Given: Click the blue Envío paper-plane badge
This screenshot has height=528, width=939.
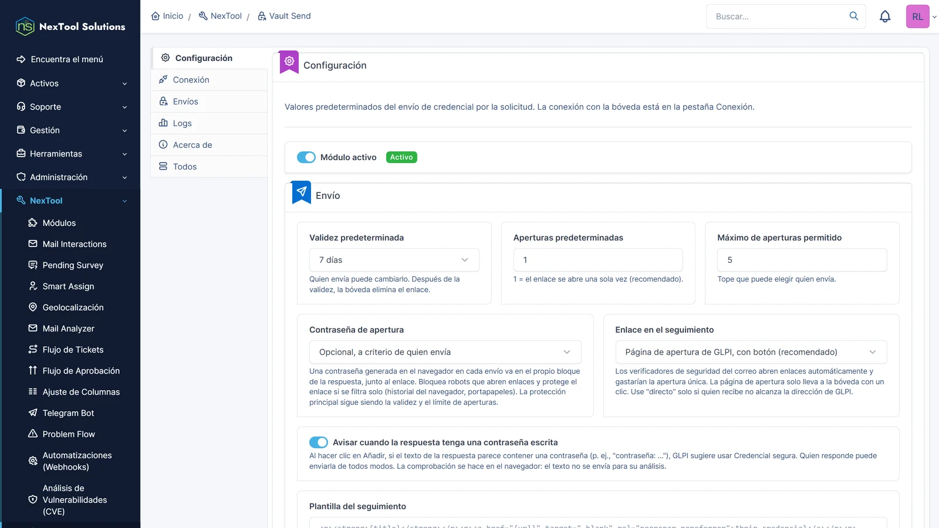Looking at the screenshot, I should point(302,192).
